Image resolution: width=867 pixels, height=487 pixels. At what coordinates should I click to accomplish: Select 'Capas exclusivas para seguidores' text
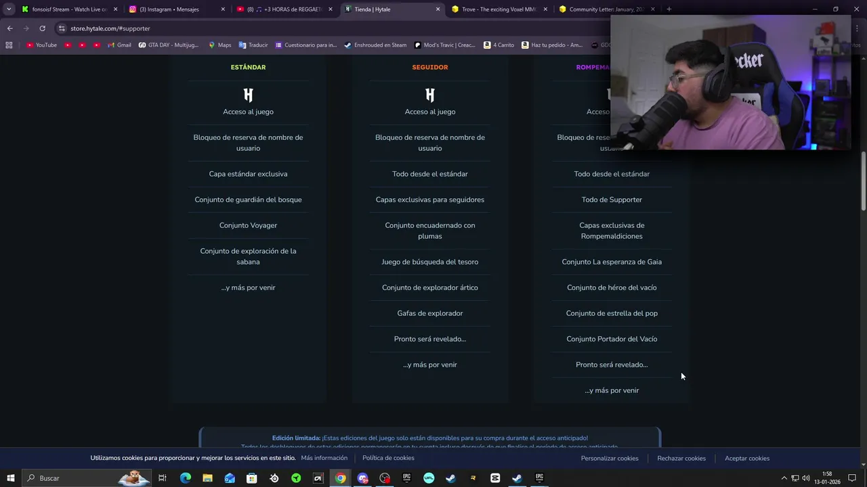click(430, 200)
